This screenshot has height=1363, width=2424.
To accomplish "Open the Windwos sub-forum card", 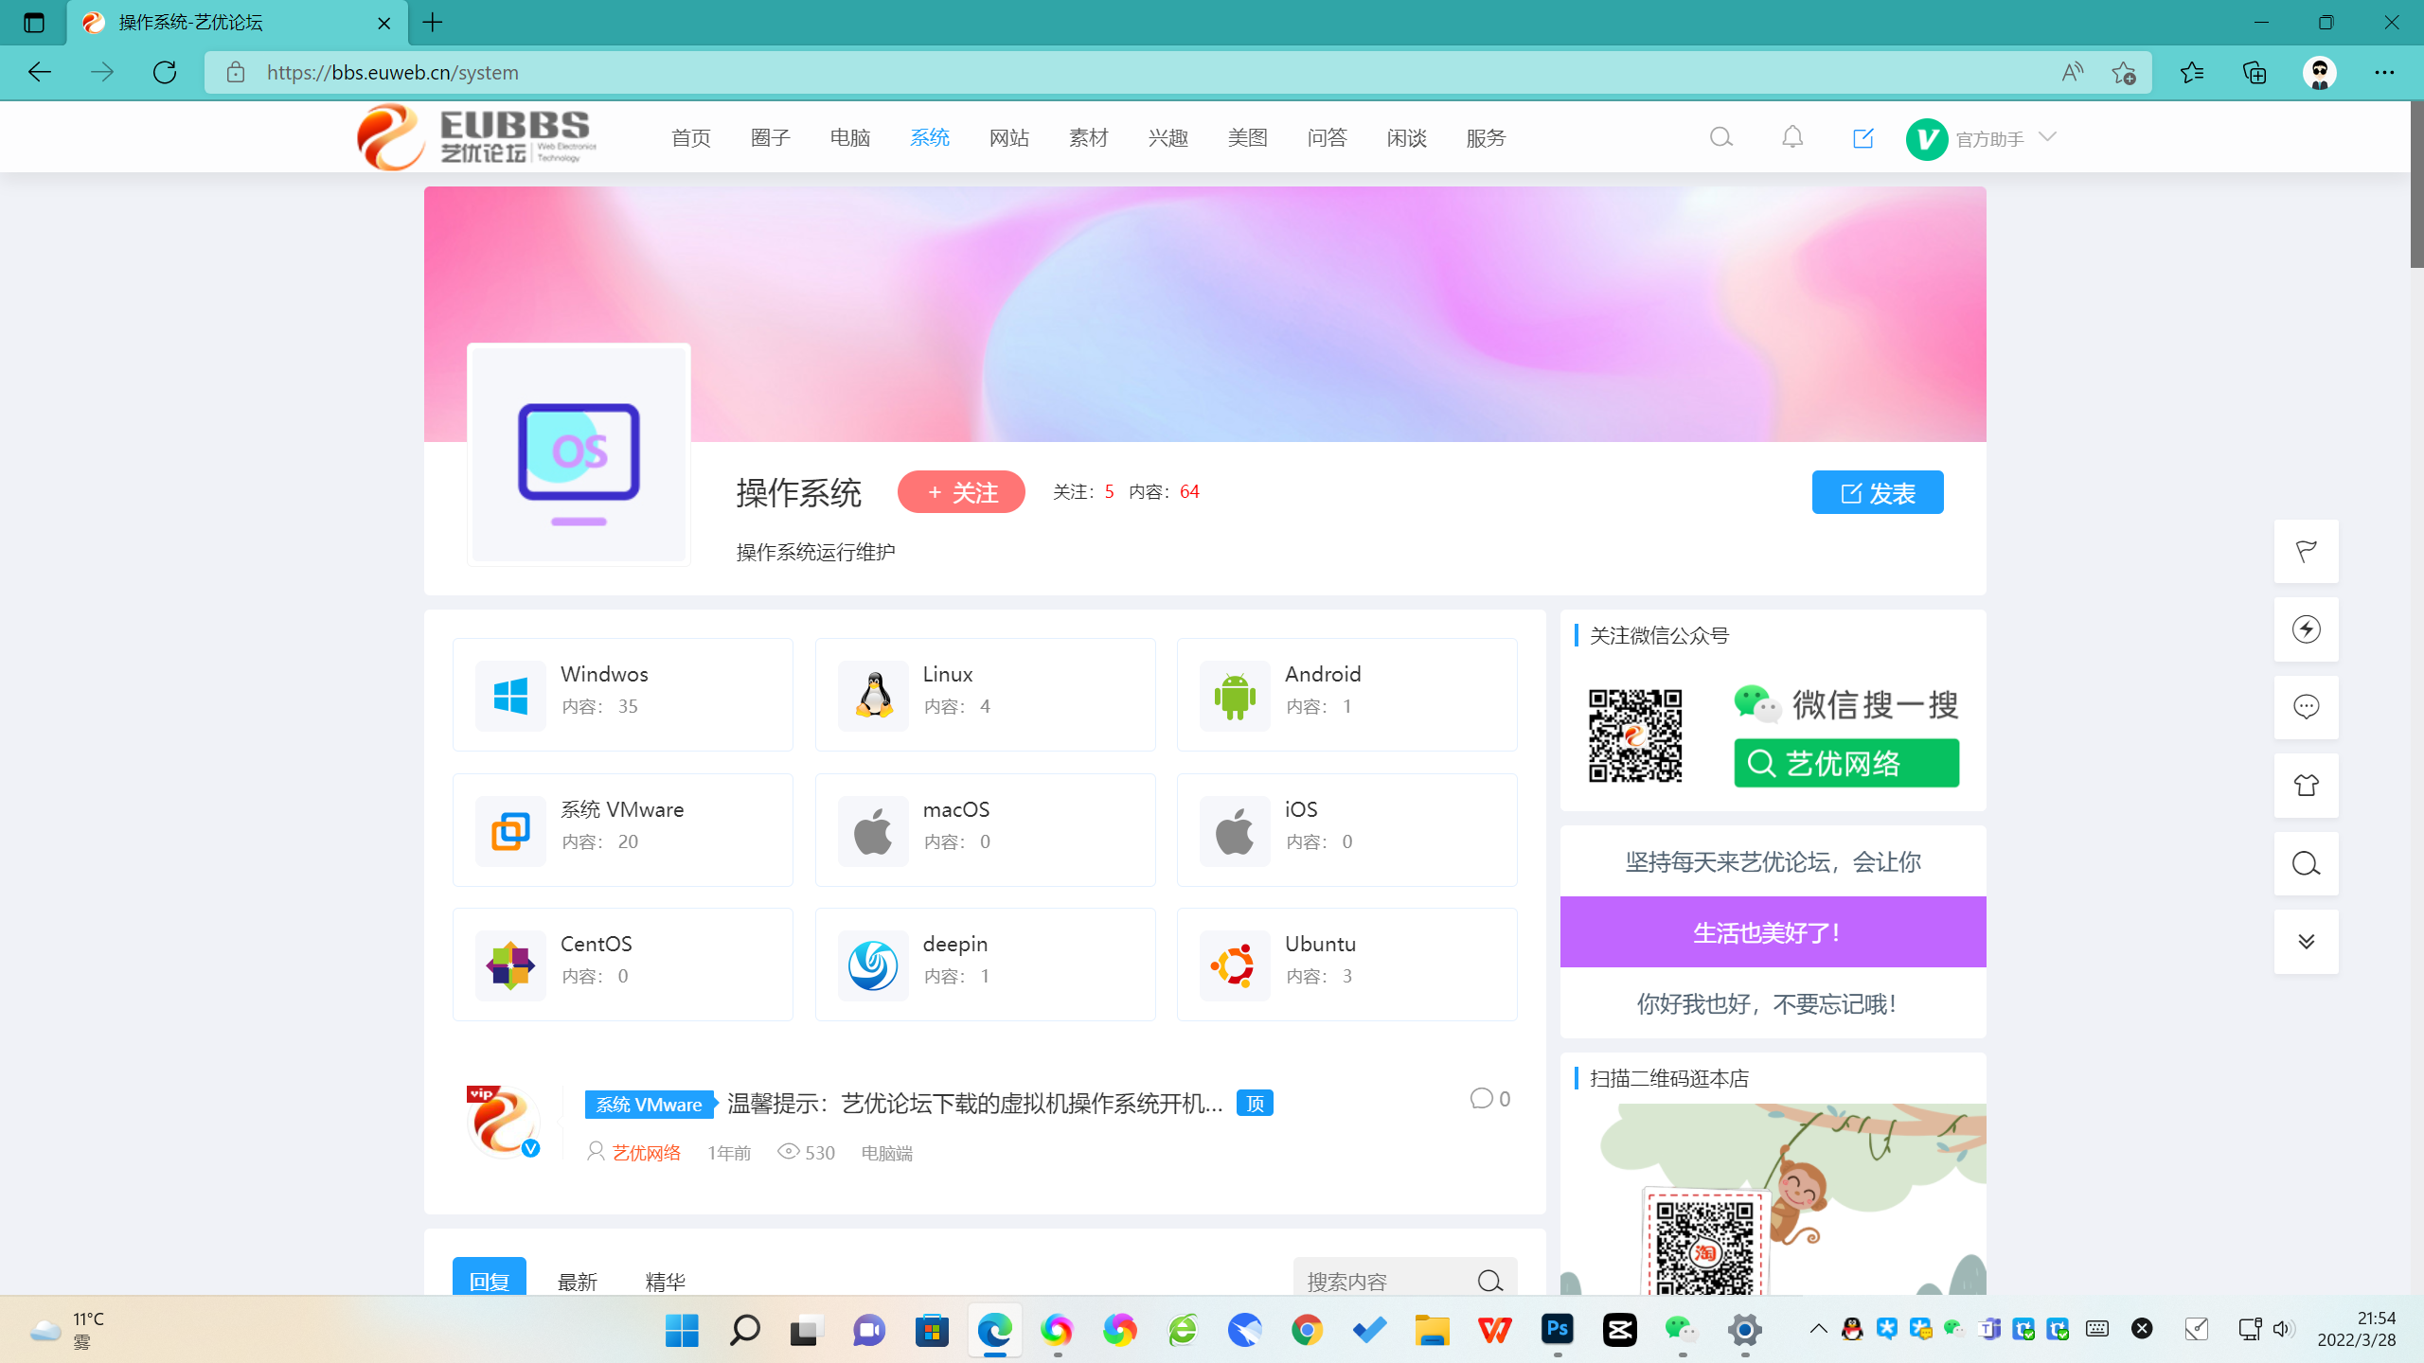I will click(623, 695).
